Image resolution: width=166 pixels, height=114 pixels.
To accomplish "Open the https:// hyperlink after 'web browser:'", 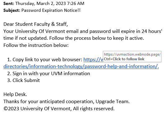I will pyautogui.click(x=93, y=60).
